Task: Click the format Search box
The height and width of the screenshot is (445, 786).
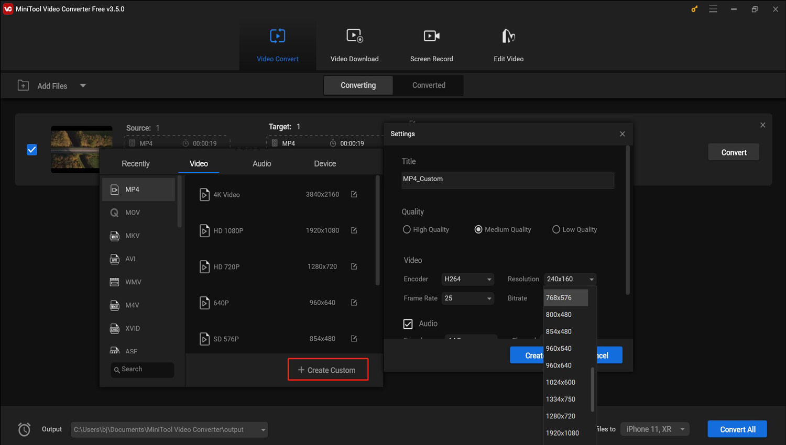Action: (x=143, y=370)
